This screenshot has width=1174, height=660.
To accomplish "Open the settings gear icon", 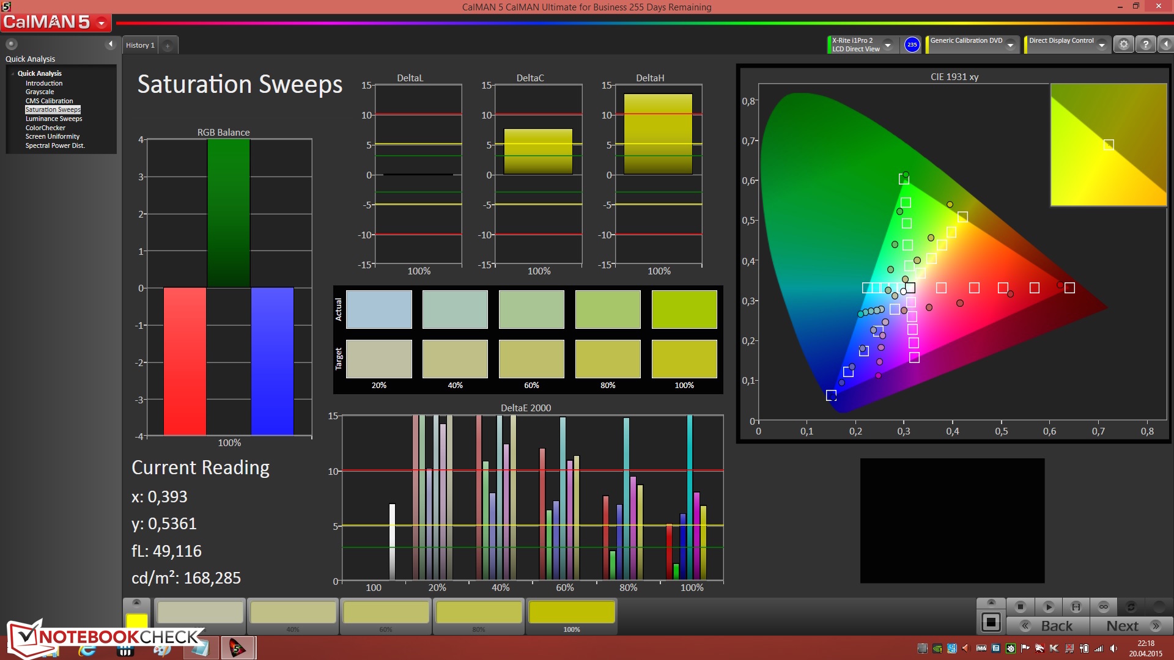I will tap(1123, 45).
